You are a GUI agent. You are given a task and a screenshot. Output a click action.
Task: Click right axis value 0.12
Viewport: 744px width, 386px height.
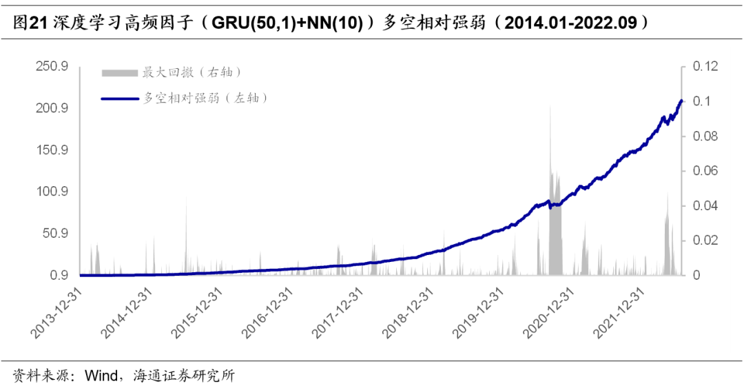pos(705,66)
